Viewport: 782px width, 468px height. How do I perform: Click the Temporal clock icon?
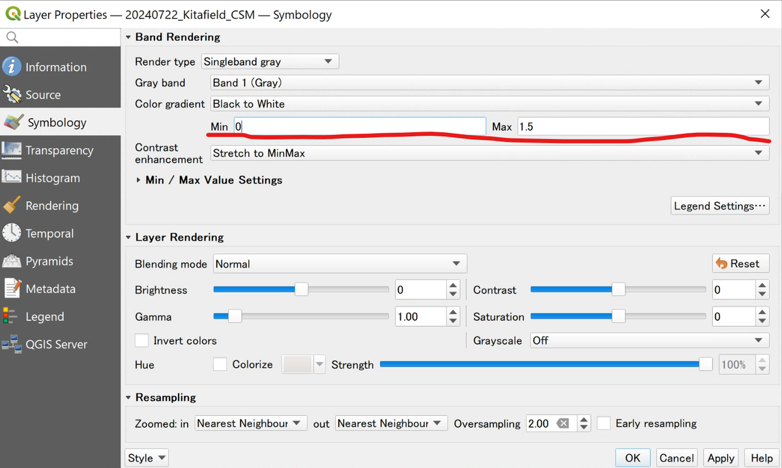(12, 233)
